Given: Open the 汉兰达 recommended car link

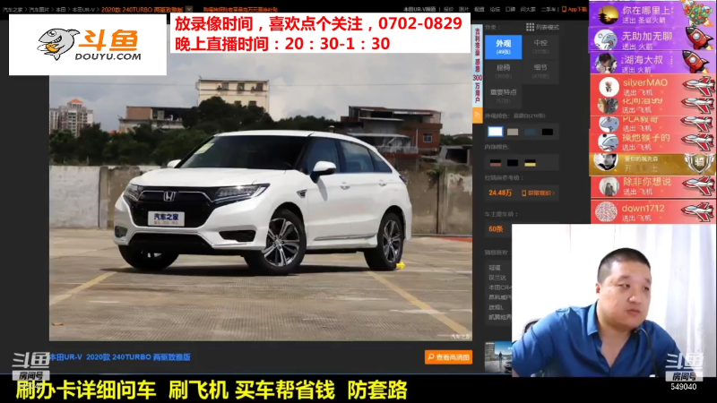Looking at the screenshot, I should coord(497,278).
